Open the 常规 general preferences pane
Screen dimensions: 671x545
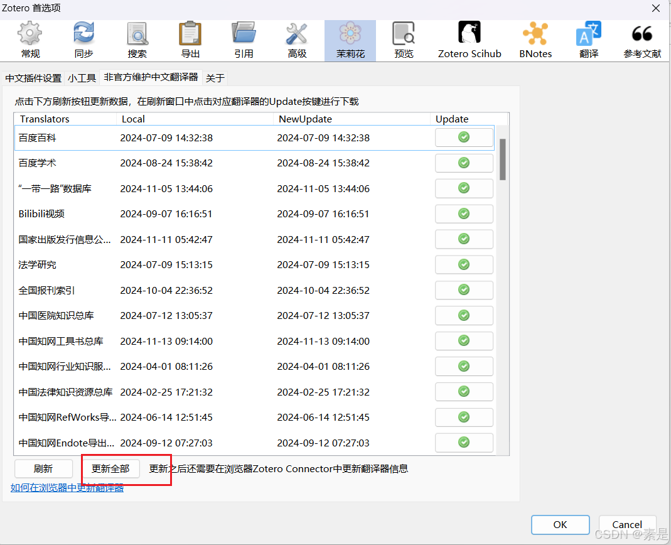[30, 41]
